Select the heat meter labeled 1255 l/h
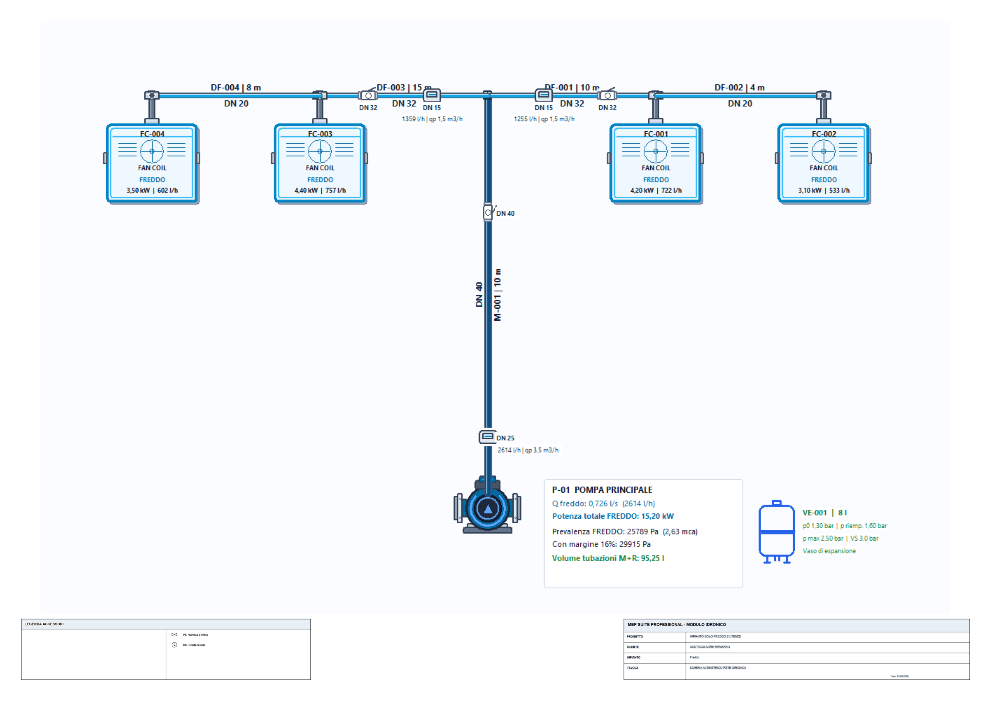This screenshot has width=991, height=701. coord(544,94)
